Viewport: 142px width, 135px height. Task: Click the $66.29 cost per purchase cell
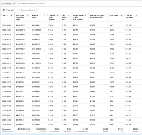(128, 125)
